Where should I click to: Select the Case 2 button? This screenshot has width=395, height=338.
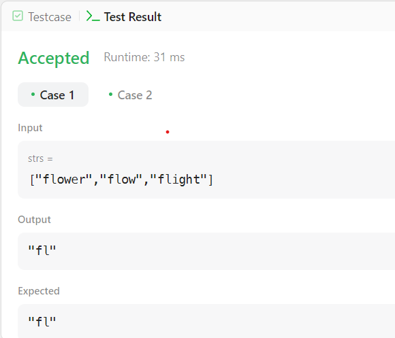130,95
